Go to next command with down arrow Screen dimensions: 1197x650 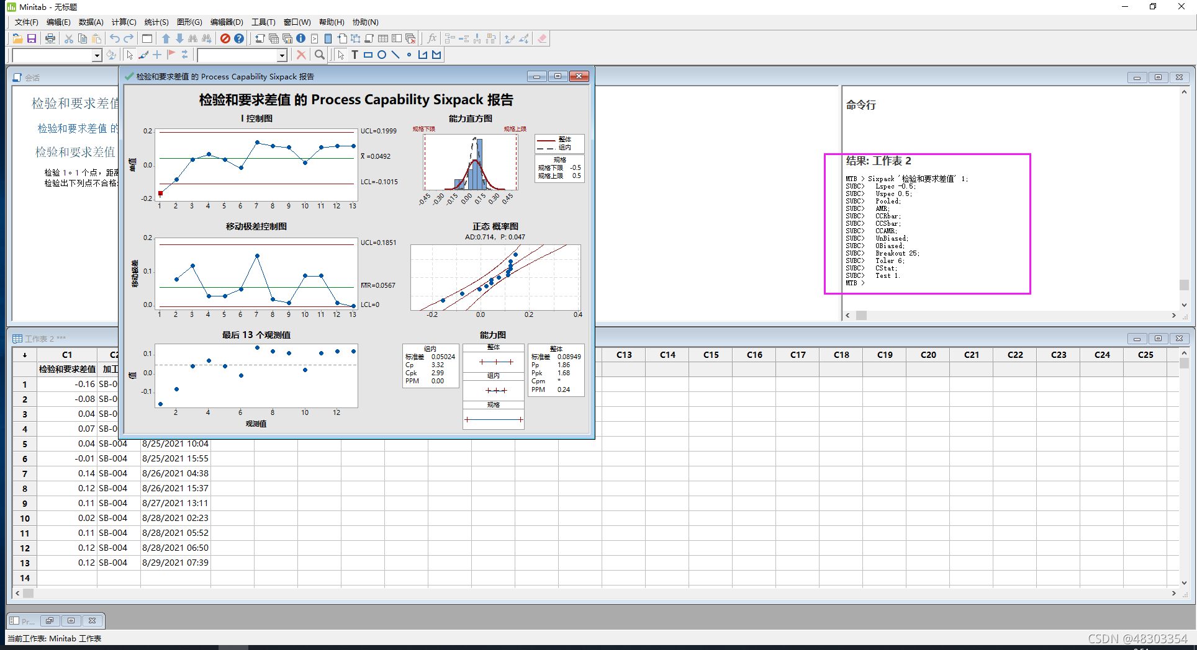179,38
